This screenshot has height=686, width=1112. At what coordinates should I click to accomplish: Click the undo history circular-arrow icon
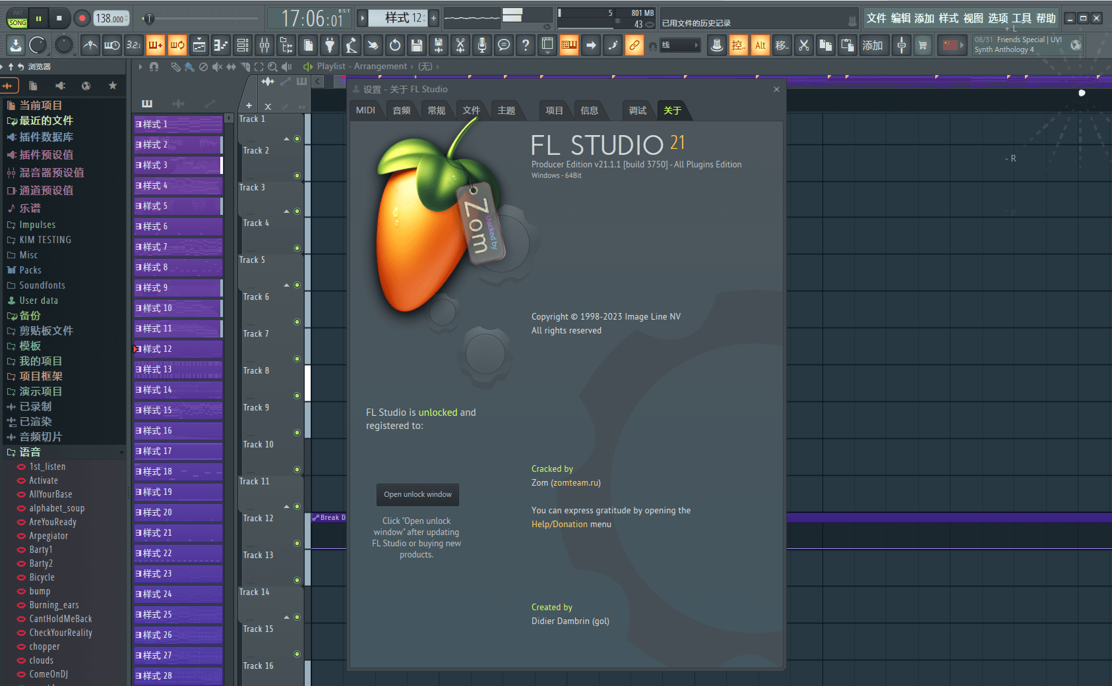click(x=395, y=45)
